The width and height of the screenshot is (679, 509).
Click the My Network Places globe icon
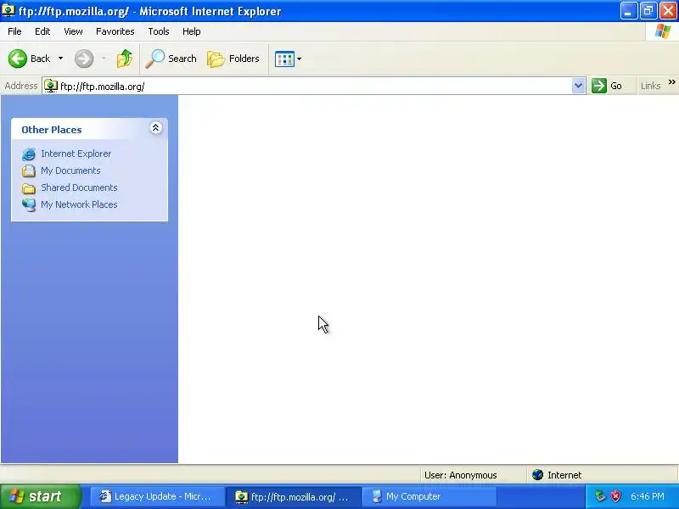pos(29,204)
